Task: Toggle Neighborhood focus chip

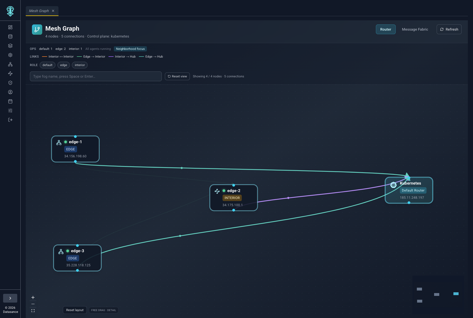Action: pos(130,49)
